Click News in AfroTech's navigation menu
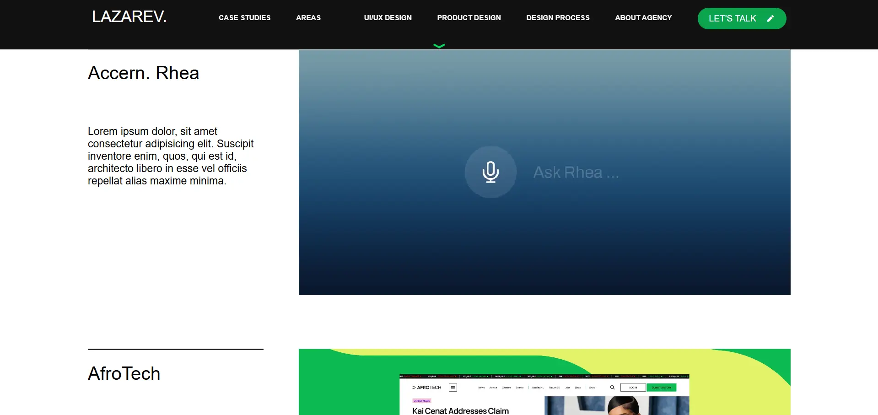Image resolution: width=878 pixels, height=415 pixels. tap(482, 388)
